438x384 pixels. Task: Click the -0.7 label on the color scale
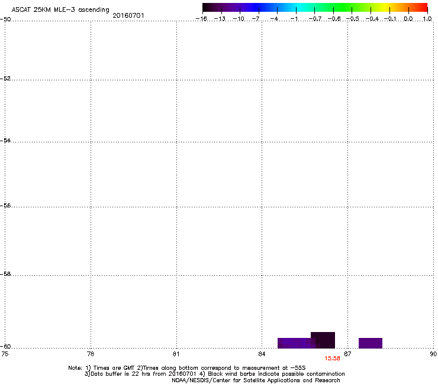pos(315,19)
